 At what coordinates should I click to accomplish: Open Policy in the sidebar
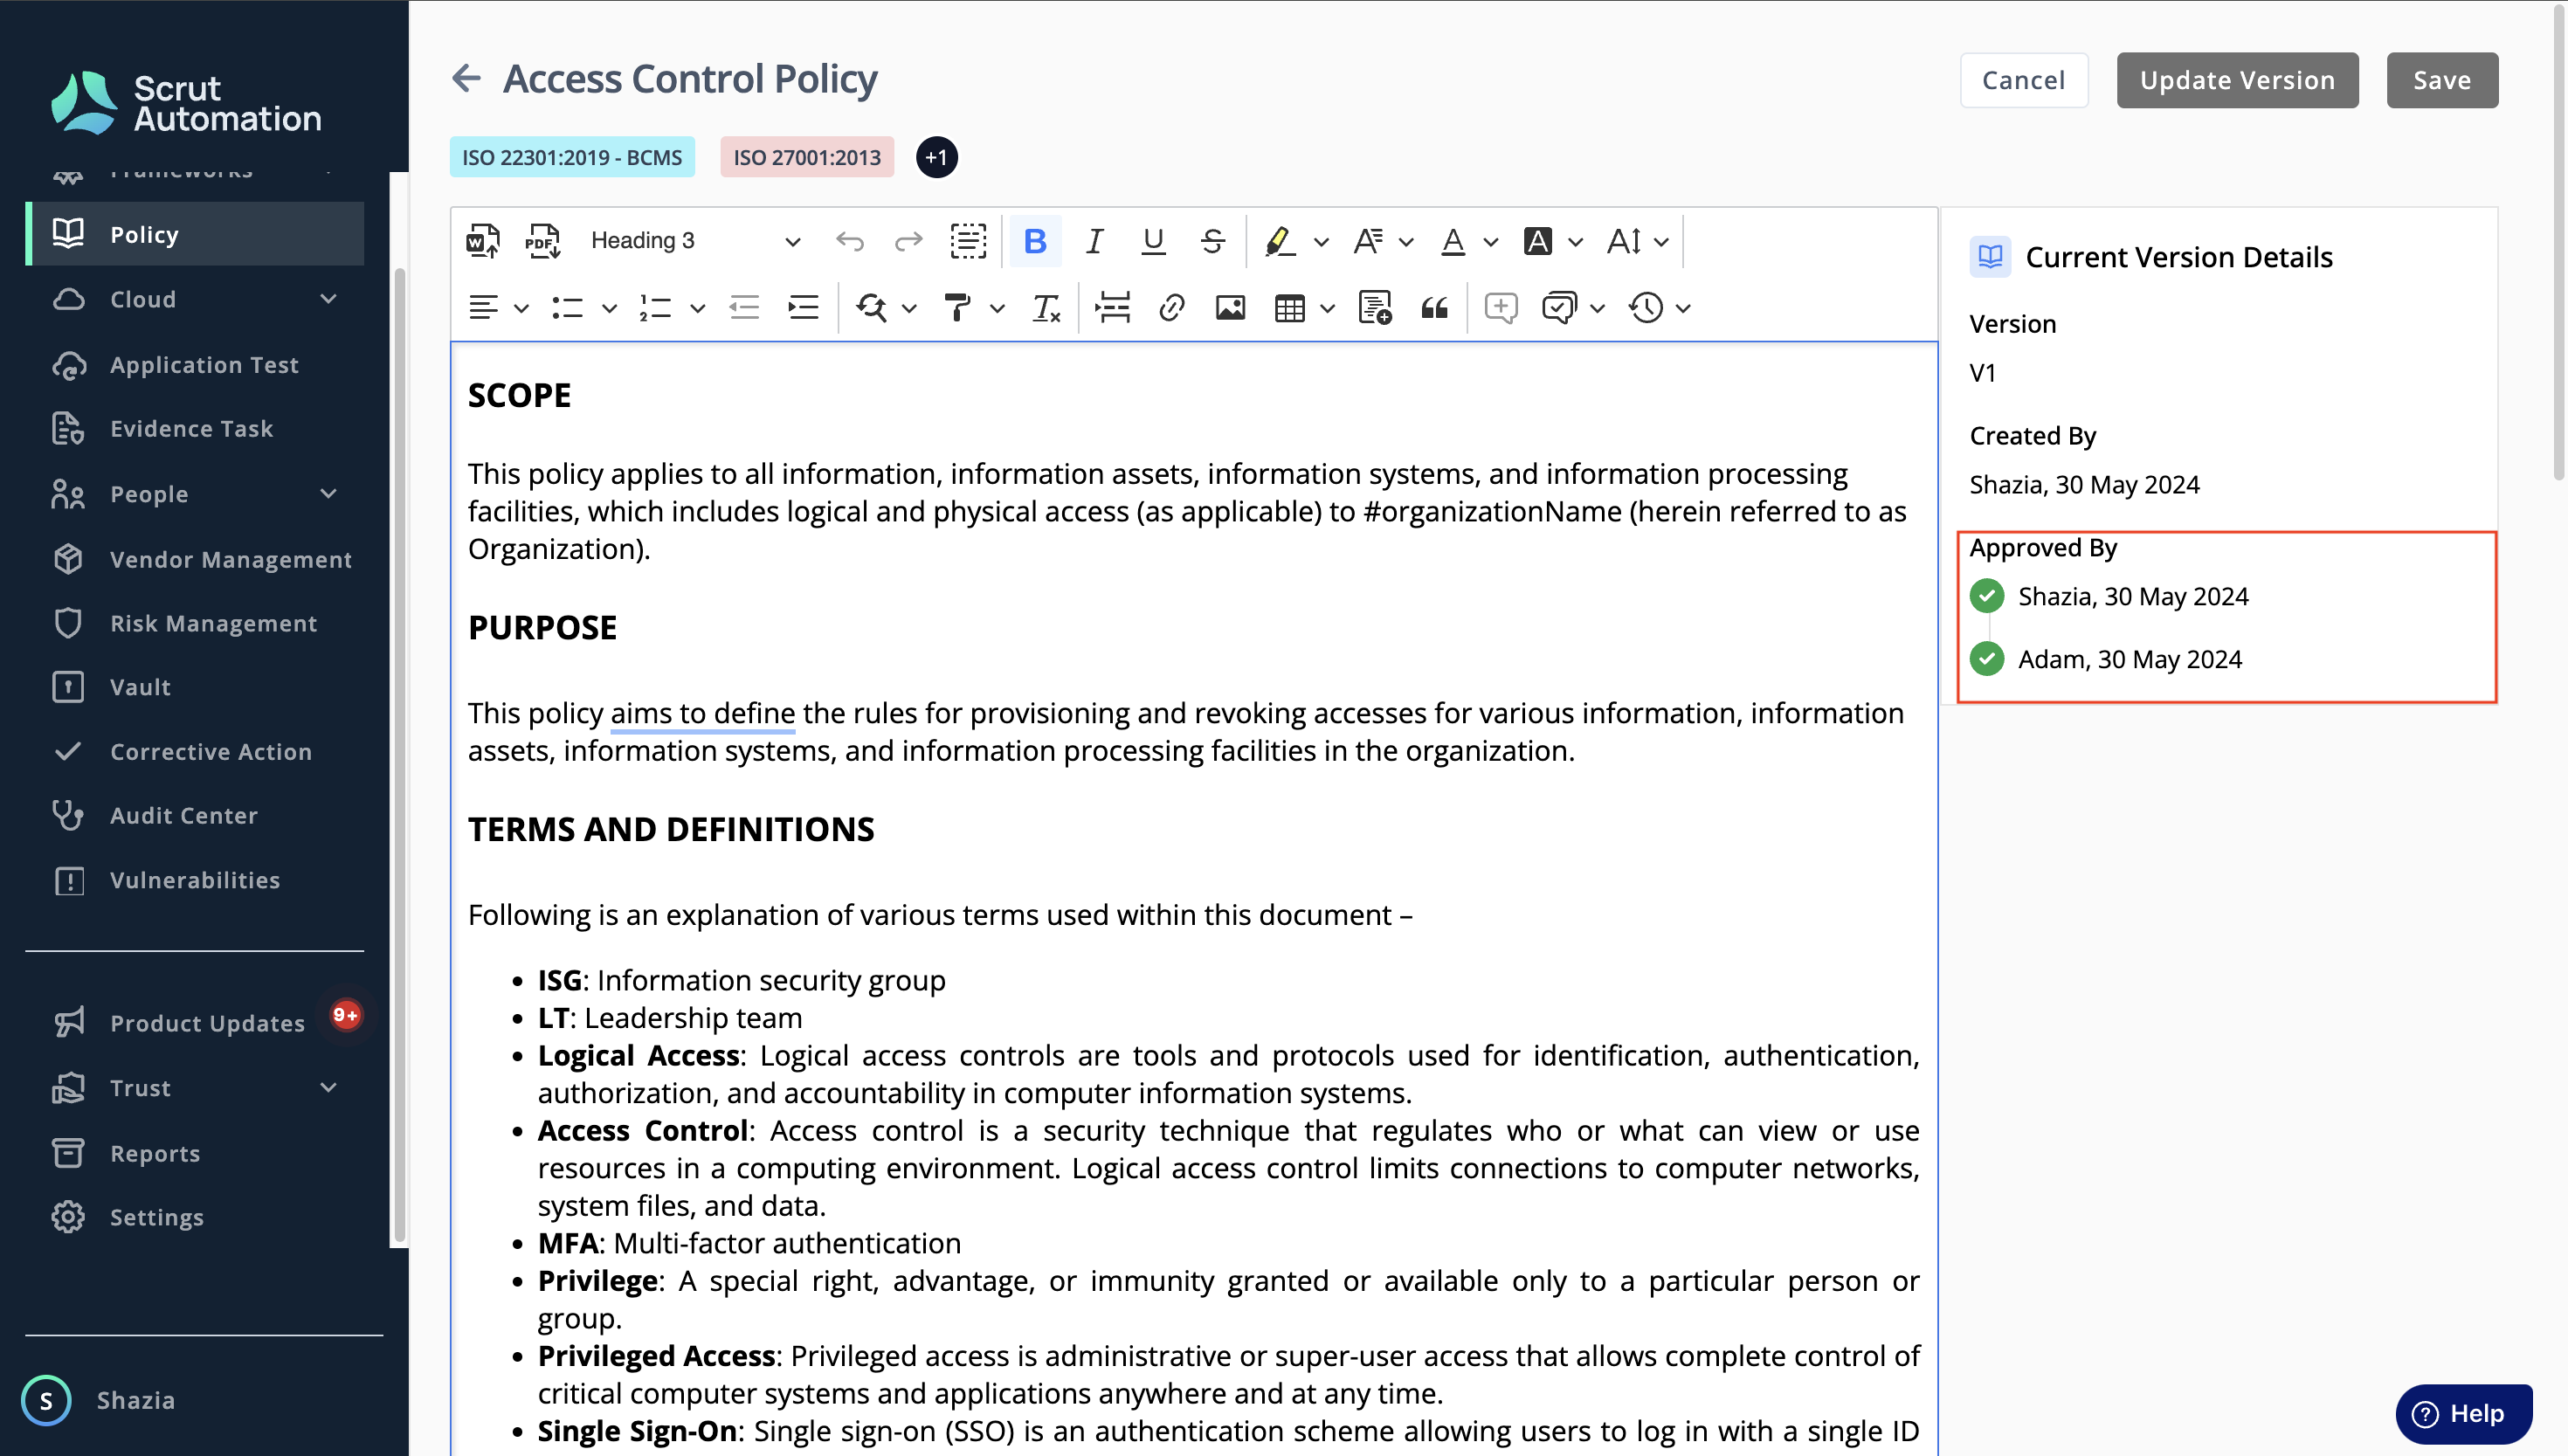(195, 234)
